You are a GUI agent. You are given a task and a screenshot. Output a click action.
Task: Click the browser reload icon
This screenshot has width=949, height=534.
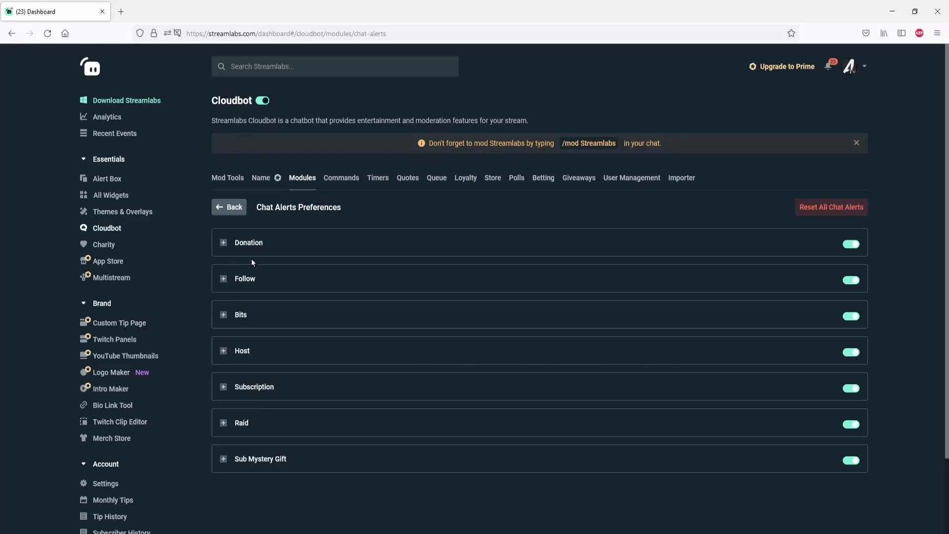tap(47, 33)
